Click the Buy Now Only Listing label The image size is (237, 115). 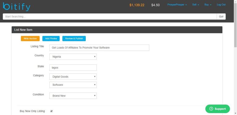point(32,111)
